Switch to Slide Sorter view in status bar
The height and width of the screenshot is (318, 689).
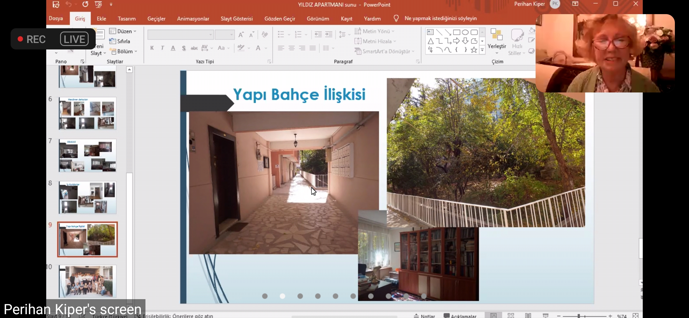pyautogui.click(x=511, y=315)
